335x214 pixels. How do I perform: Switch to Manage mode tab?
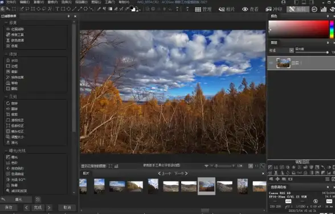pyautogui.click(x=203, y=9)
